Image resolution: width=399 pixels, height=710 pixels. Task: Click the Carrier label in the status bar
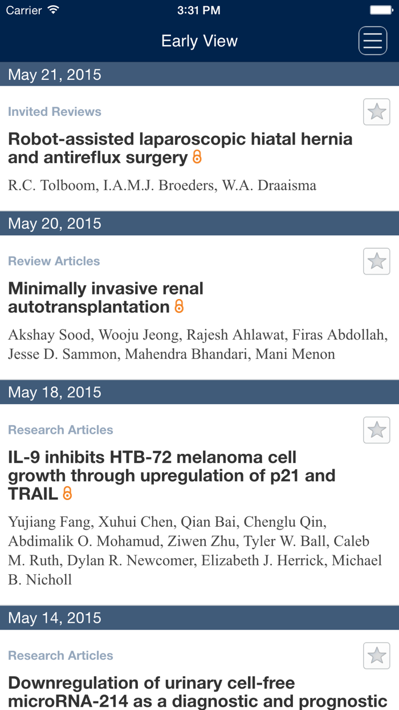24,10
